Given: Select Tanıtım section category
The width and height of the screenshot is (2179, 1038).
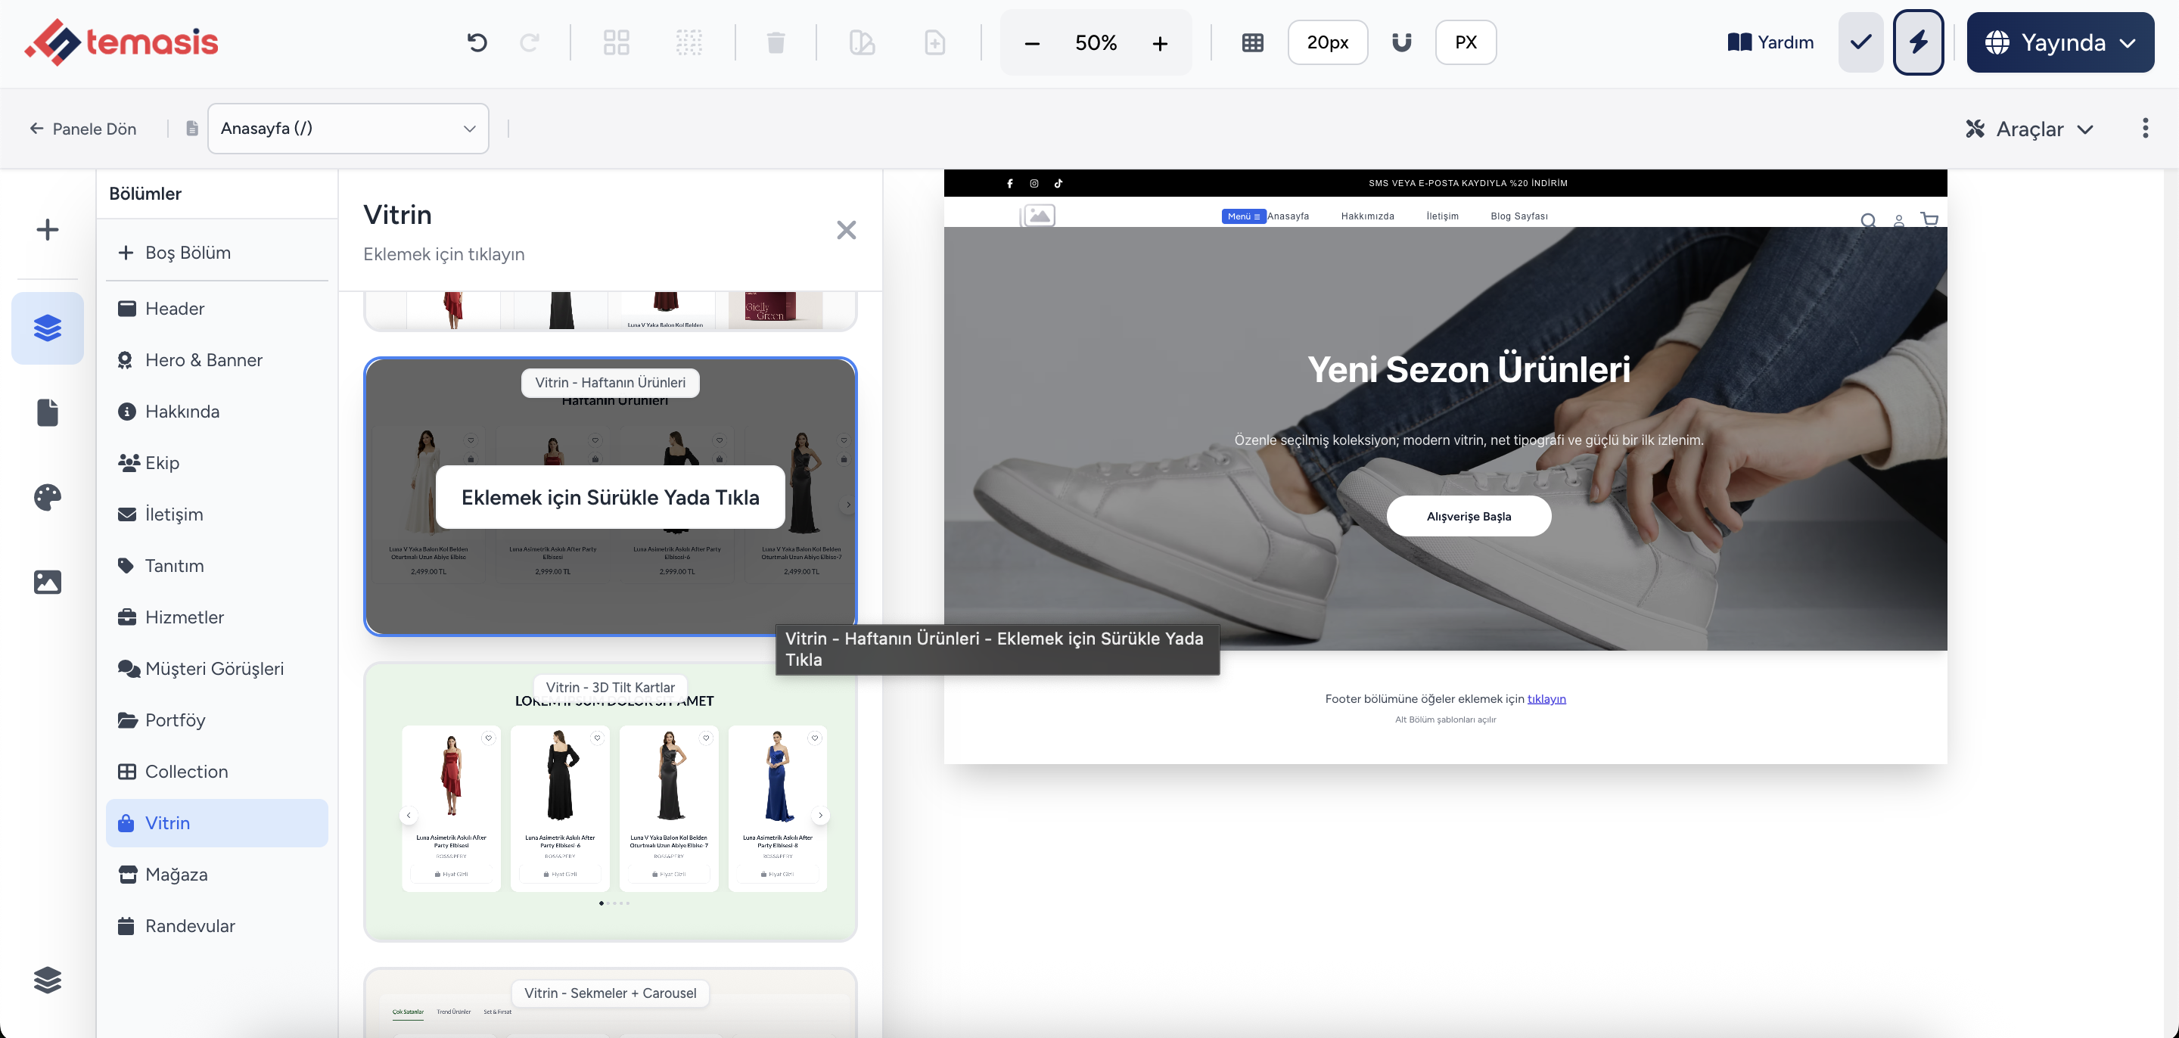Looking at the screenshot, I should coord(216,566).
